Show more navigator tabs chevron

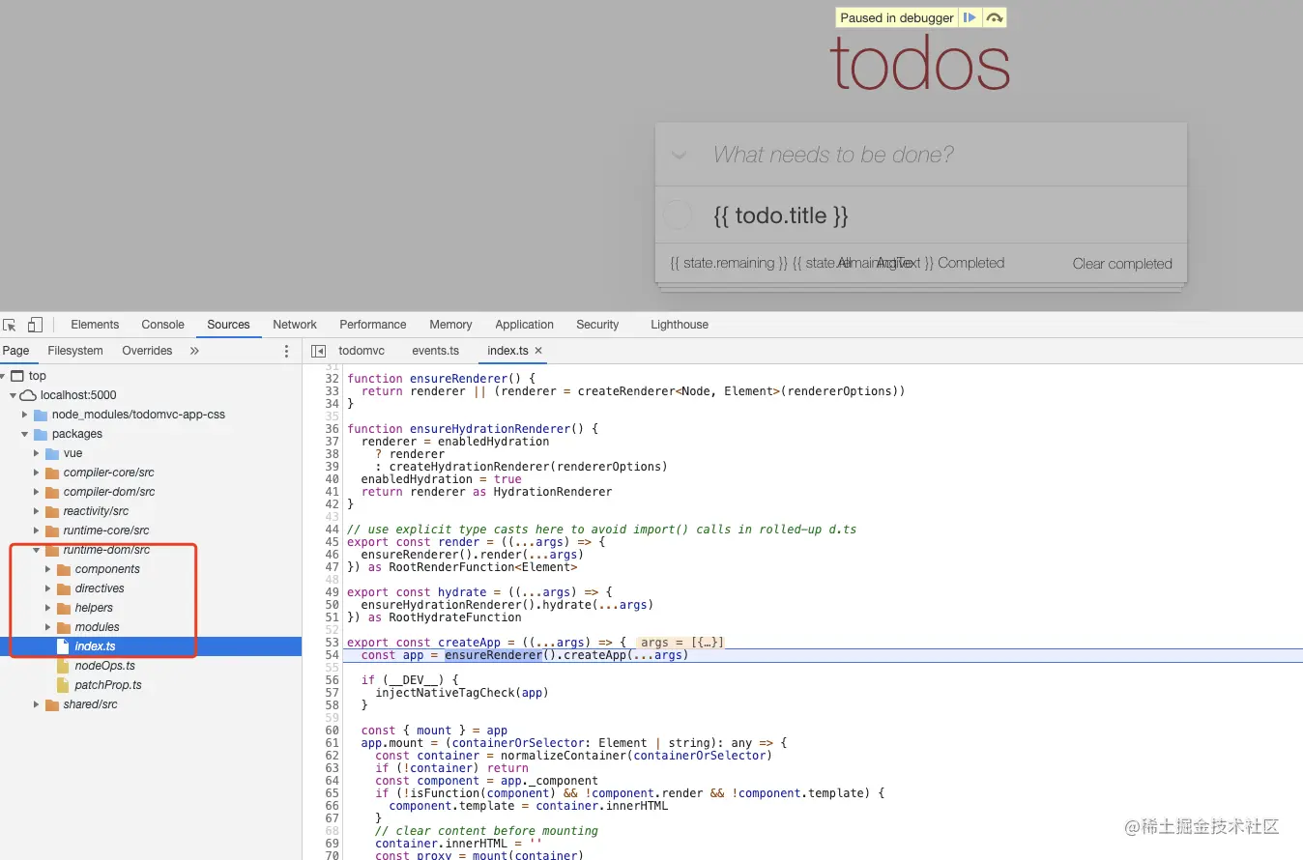[x=194, y=351]
